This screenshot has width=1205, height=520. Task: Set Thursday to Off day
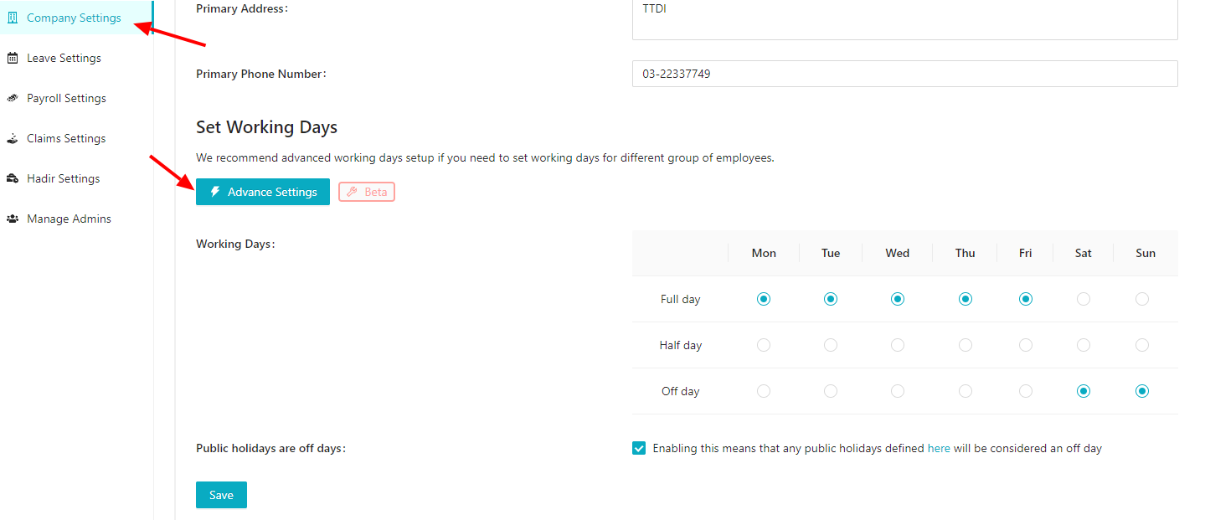(x=966, y=391)
